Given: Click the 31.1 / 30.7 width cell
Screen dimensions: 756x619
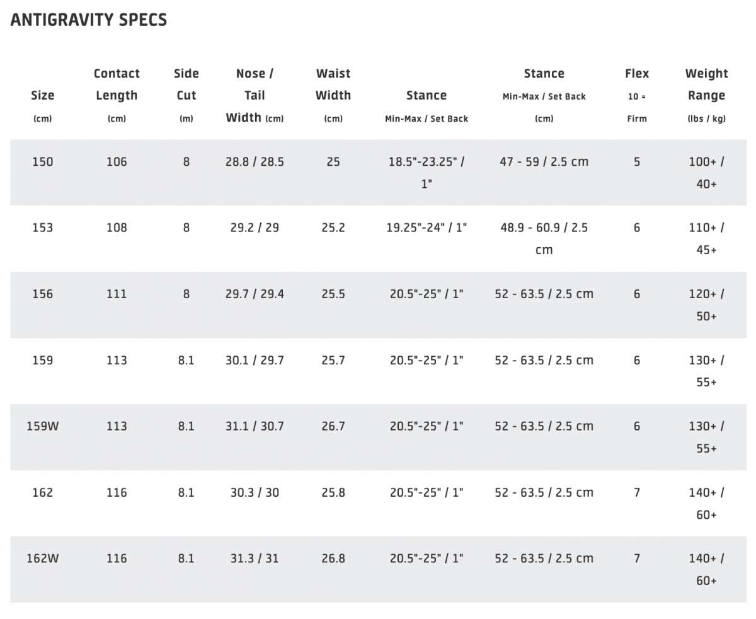Looking at the screenshot, I should pyautogui.click(x=255, y=426).
